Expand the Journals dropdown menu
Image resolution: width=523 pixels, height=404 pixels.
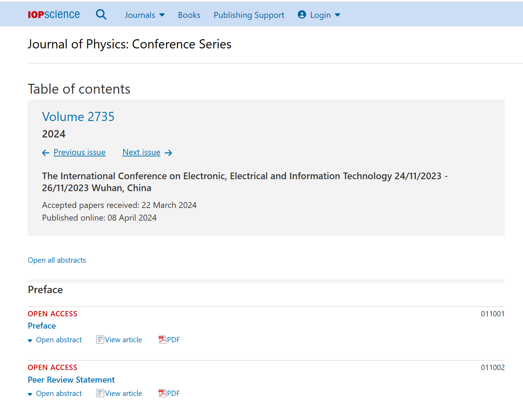coord(145,15)
